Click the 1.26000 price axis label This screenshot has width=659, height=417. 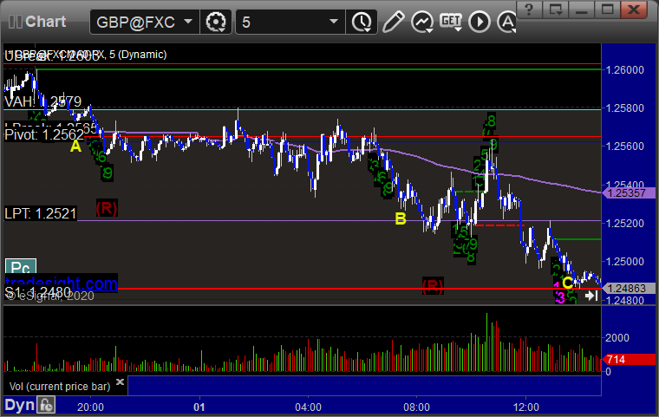coord(624,69)
